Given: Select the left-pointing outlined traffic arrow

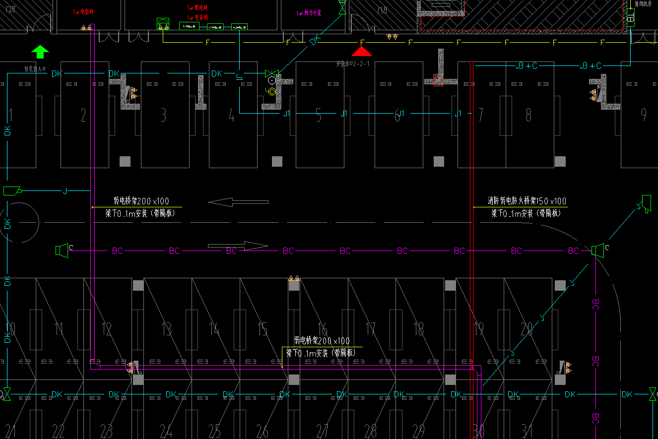Looking at the screenshot, I should click(238, 202).
